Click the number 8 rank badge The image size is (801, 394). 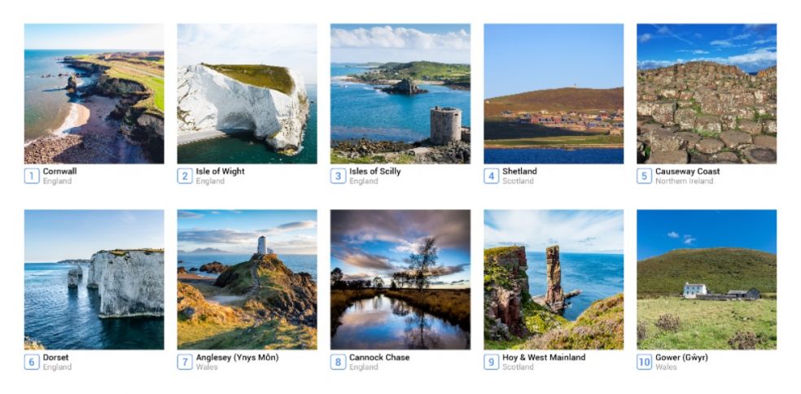338,362
